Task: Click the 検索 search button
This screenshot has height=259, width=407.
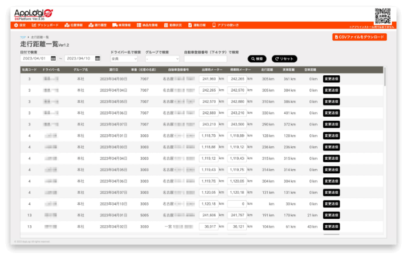Action: 257,59
